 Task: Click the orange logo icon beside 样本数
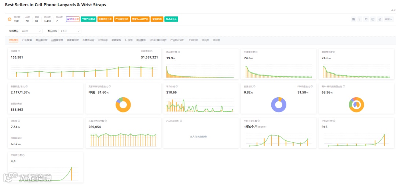(9, 19)
